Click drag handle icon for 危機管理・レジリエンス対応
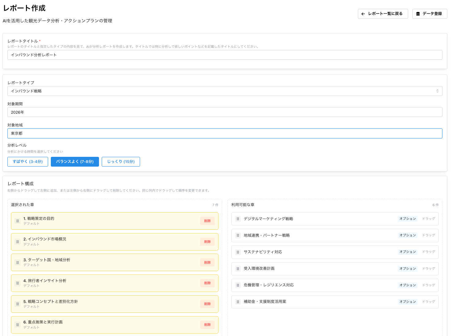451x336 pixels. pyautogui.click(x=238, y=285)
